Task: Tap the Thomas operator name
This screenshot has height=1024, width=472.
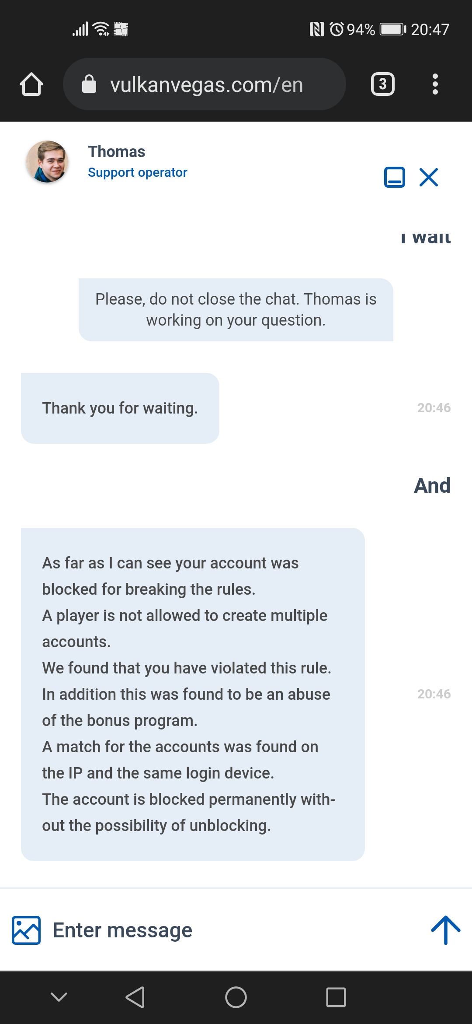Action: point(116,151)
